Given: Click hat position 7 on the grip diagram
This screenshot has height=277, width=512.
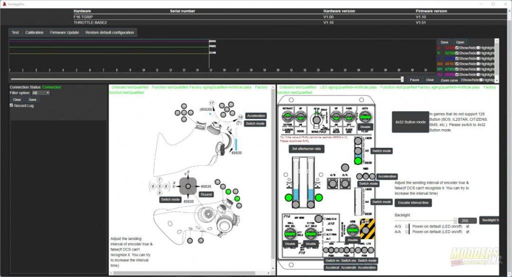Looking at the screenshot, I should (x=159, y=180).
